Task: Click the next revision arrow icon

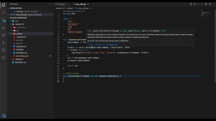Action: tap(202, 4)
